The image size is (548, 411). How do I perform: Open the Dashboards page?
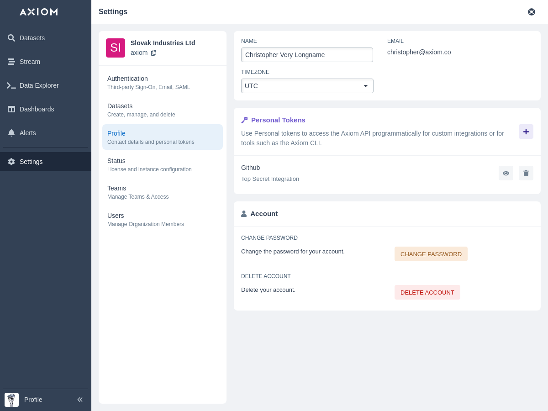37,109
